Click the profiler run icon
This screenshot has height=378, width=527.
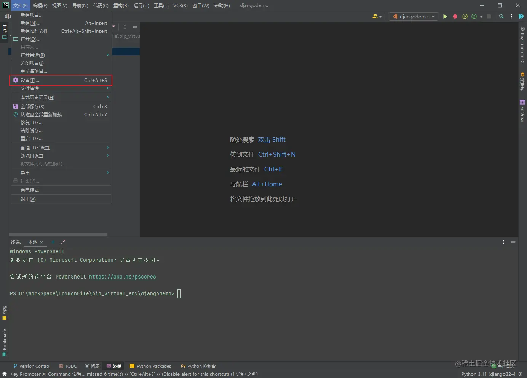[x=474, y=16]
